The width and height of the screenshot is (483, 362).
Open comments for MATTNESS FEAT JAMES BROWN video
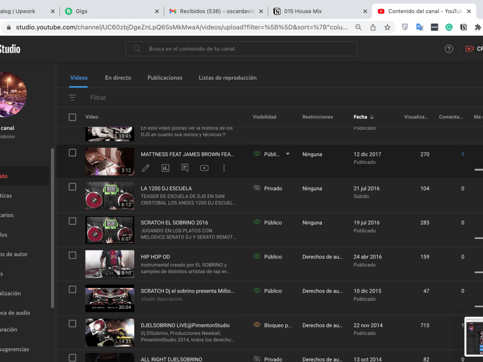(185, 168)
